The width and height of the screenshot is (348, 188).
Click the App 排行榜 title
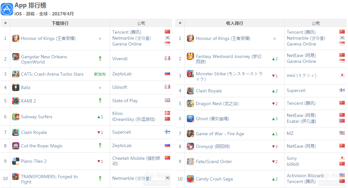click(x=31, y=5)
